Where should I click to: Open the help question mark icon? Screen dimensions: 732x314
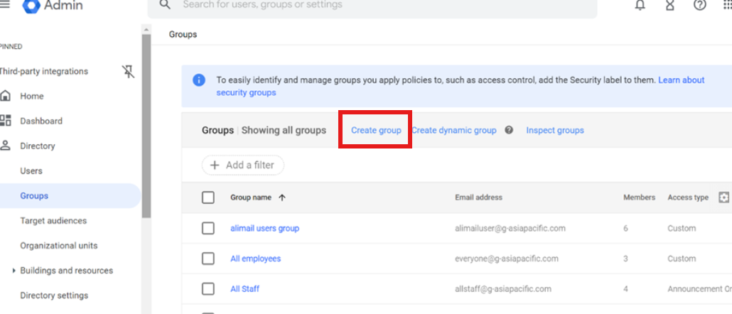699,6
